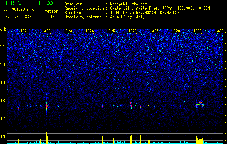
Task: Click the 'Receiving antenna' label
Action: click(x=83, y=17)
